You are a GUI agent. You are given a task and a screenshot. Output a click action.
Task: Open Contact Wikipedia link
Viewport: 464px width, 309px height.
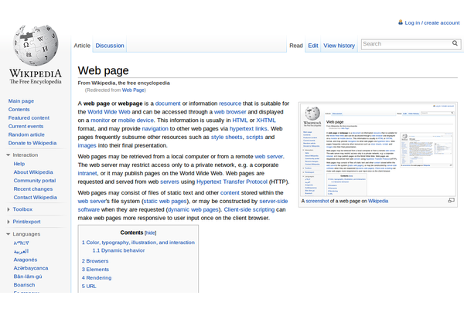[x=36, y=197]
